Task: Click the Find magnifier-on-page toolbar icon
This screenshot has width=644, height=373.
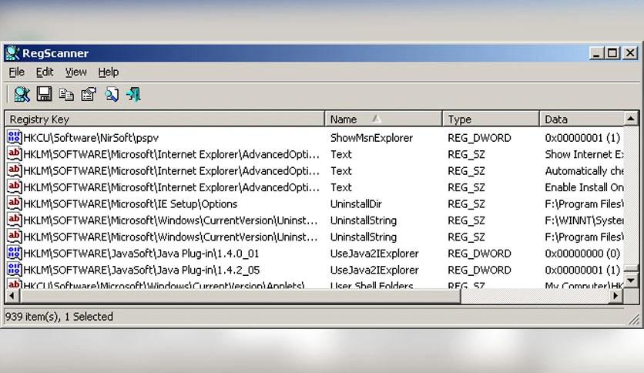Action: tap(111, 95)
